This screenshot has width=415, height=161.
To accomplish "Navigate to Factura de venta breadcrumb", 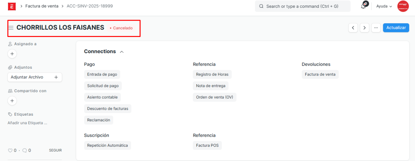I will coord(42,6).
